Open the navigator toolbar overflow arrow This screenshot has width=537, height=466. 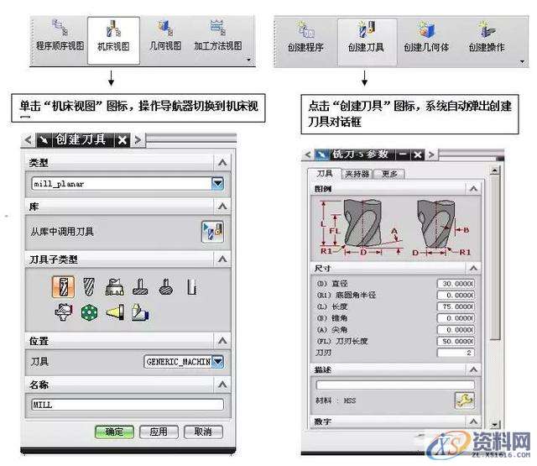click(249, 60)
